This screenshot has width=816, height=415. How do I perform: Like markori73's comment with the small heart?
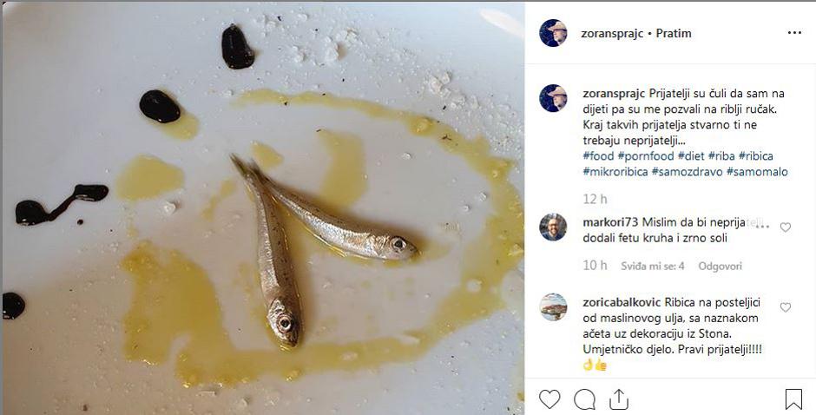pos(786,227)
